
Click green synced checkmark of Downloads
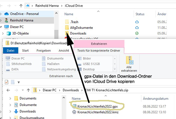[x=137, y=33]
